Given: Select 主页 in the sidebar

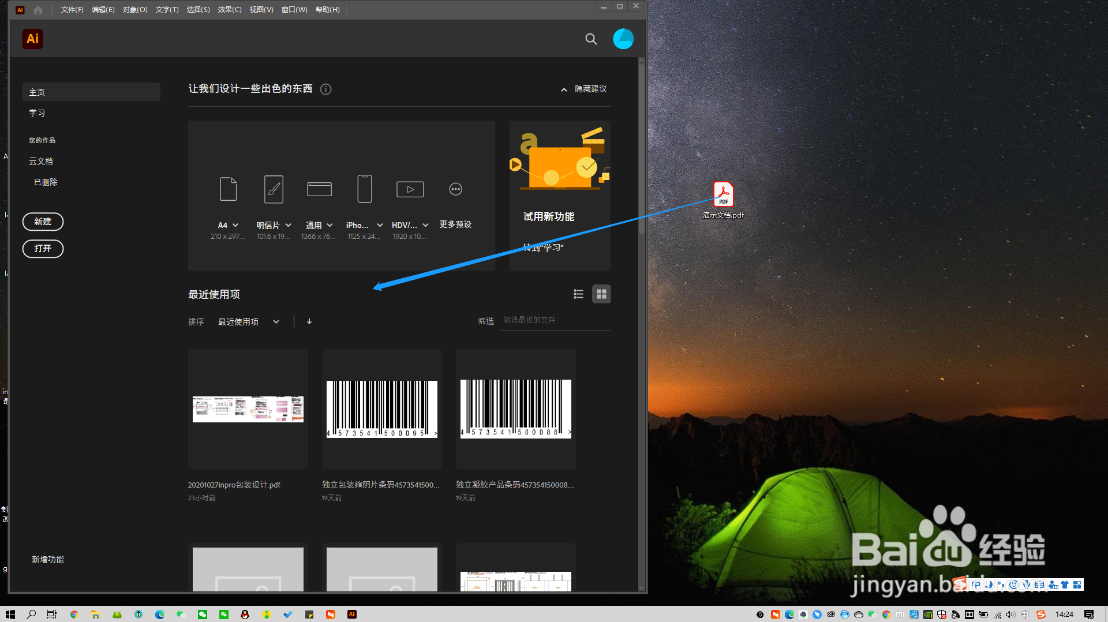Looking at the screenshot, I should point(91,92).
